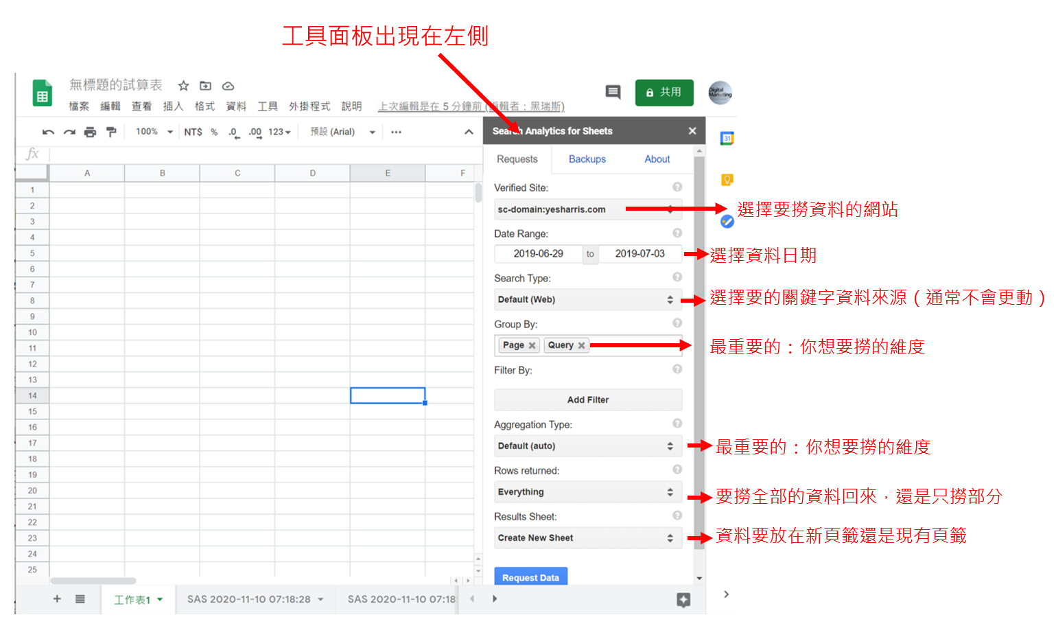Click the start date field 2019-06-29
This screenshot has width=1056, height=626.
click(539, 254)
